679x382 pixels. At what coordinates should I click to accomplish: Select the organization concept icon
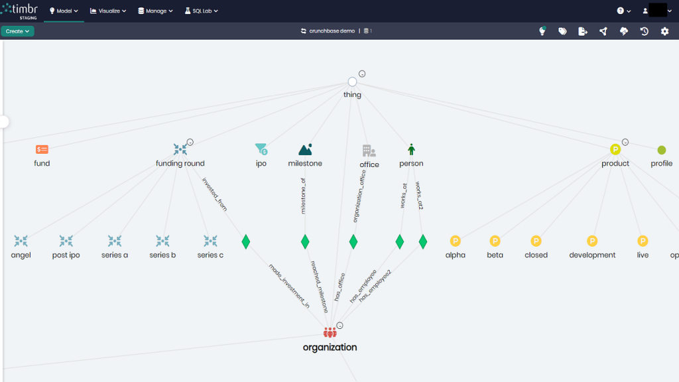click(x=330, y=333)
